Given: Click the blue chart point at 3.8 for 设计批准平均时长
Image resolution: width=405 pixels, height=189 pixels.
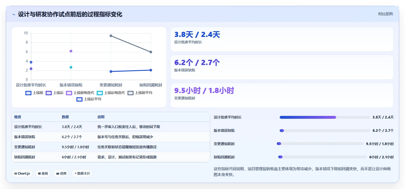Looking at the screenshot, I should pos(31,62).
